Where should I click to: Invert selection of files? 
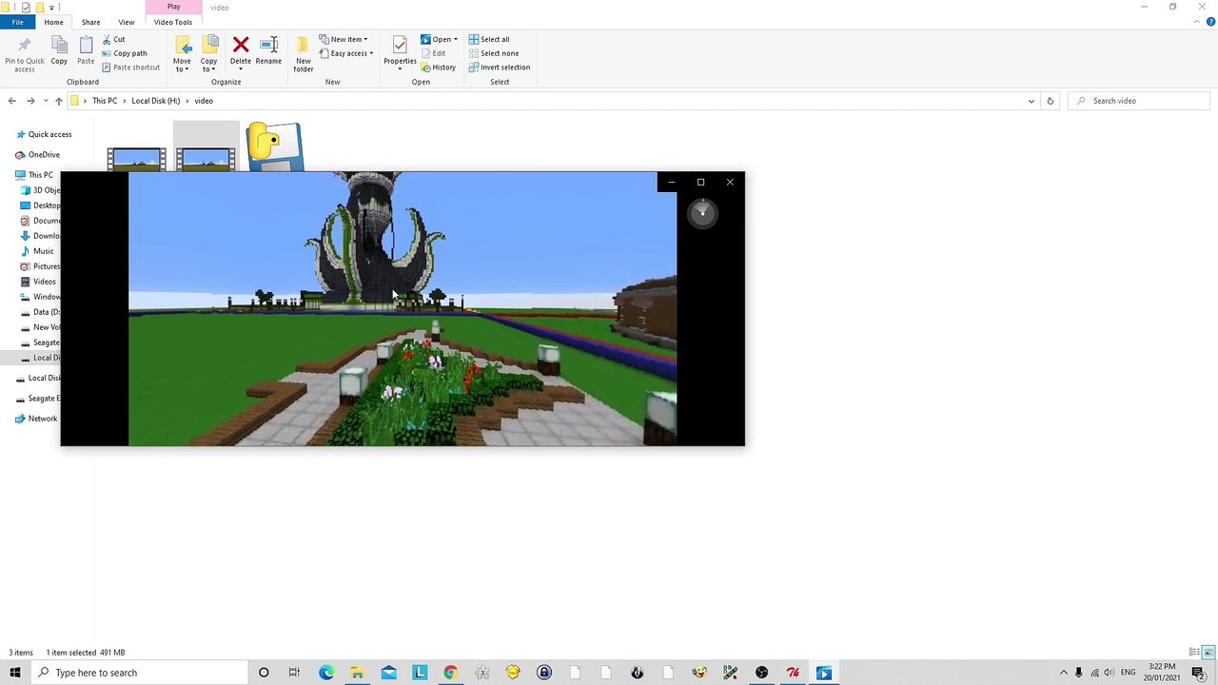499,68
